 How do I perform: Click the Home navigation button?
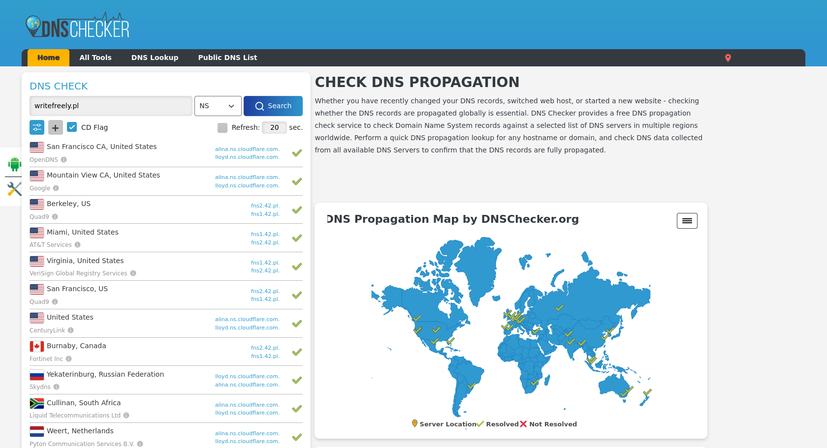48,58
